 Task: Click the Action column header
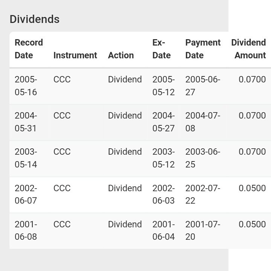pos(121,55)
